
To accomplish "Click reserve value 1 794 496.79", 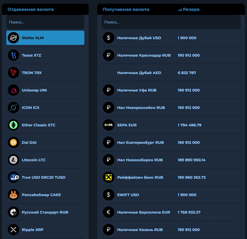I will 190,125.
